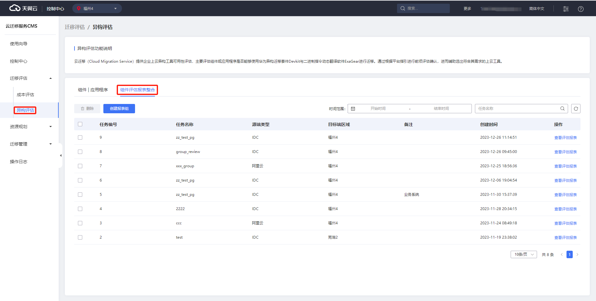View report for task ccc
Image resolution: width=596 pixels, height=301 pixels.
click(566, 223)
